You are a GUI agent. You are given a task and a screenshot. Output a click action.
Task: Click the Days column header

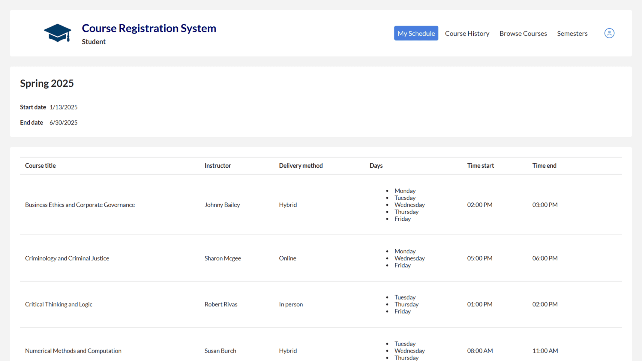(x=376, y=166)
